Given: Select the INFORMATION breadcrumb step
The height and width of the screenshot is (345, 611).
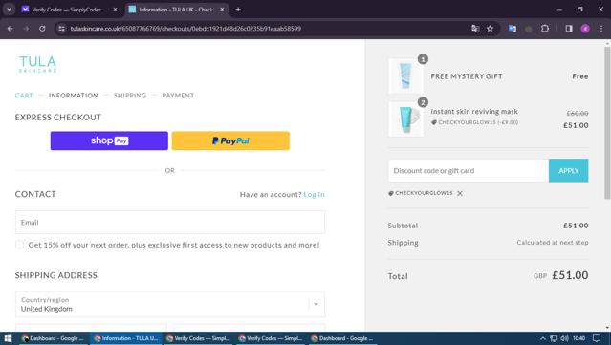Looking at the screenshot, I should 74,96.
